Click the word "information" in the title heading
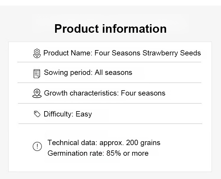The image size is (221, 179). point(134,29)
